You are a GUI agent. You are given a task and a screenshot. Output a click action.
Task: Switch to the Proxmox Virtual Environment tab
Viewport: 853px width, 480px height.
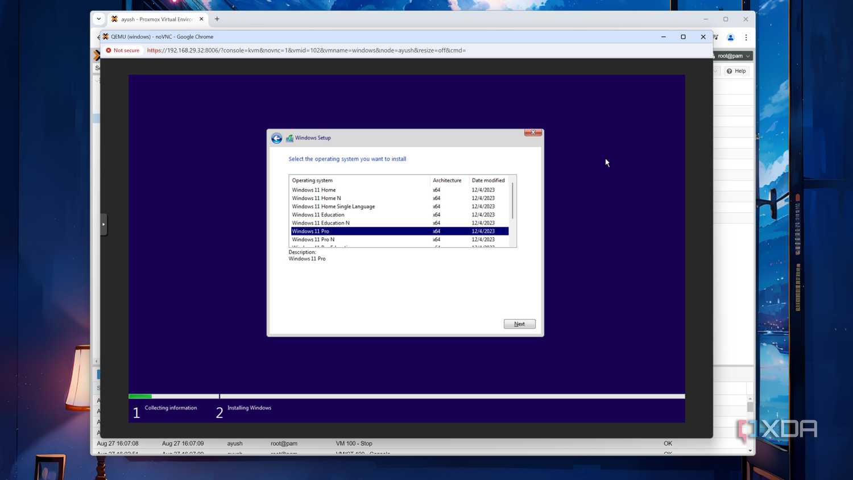(156, 19)
